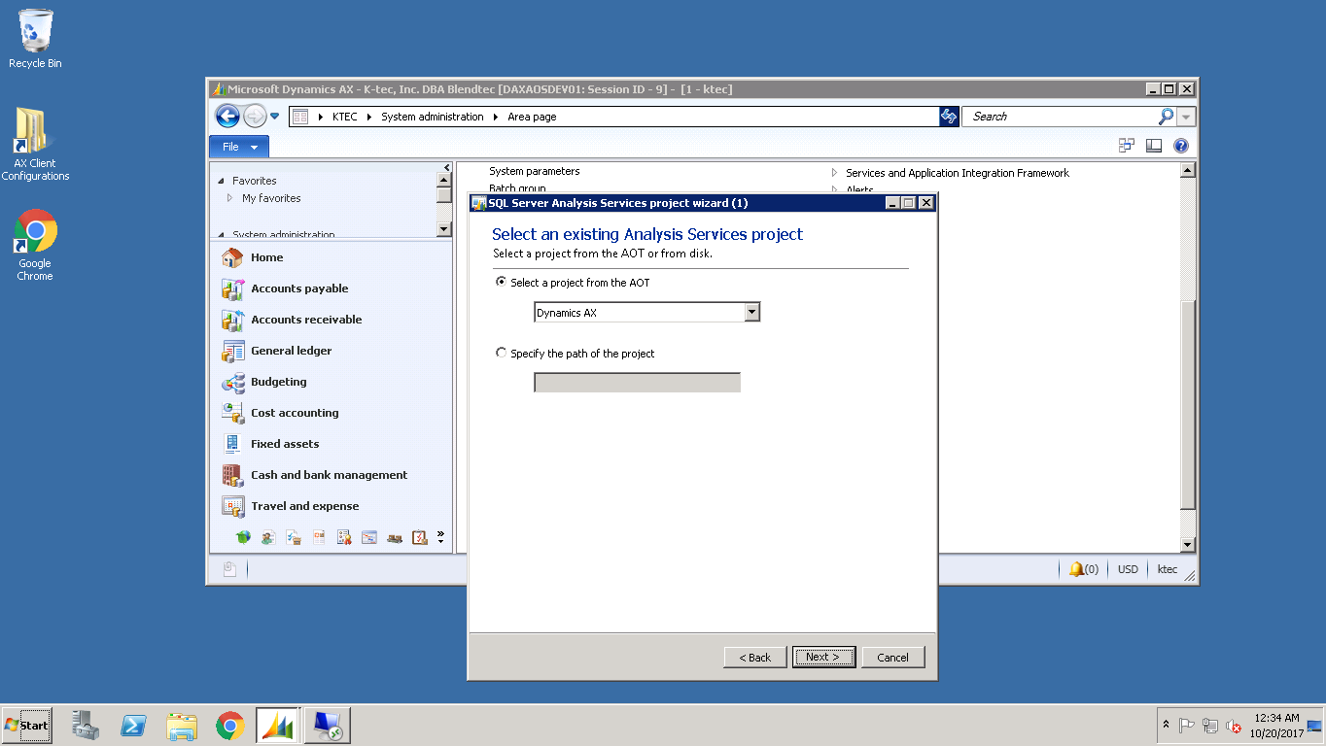This screenshot has width=1326, height=746.
Task: Click the USD currency in status bar
Action: point(1128,569)
